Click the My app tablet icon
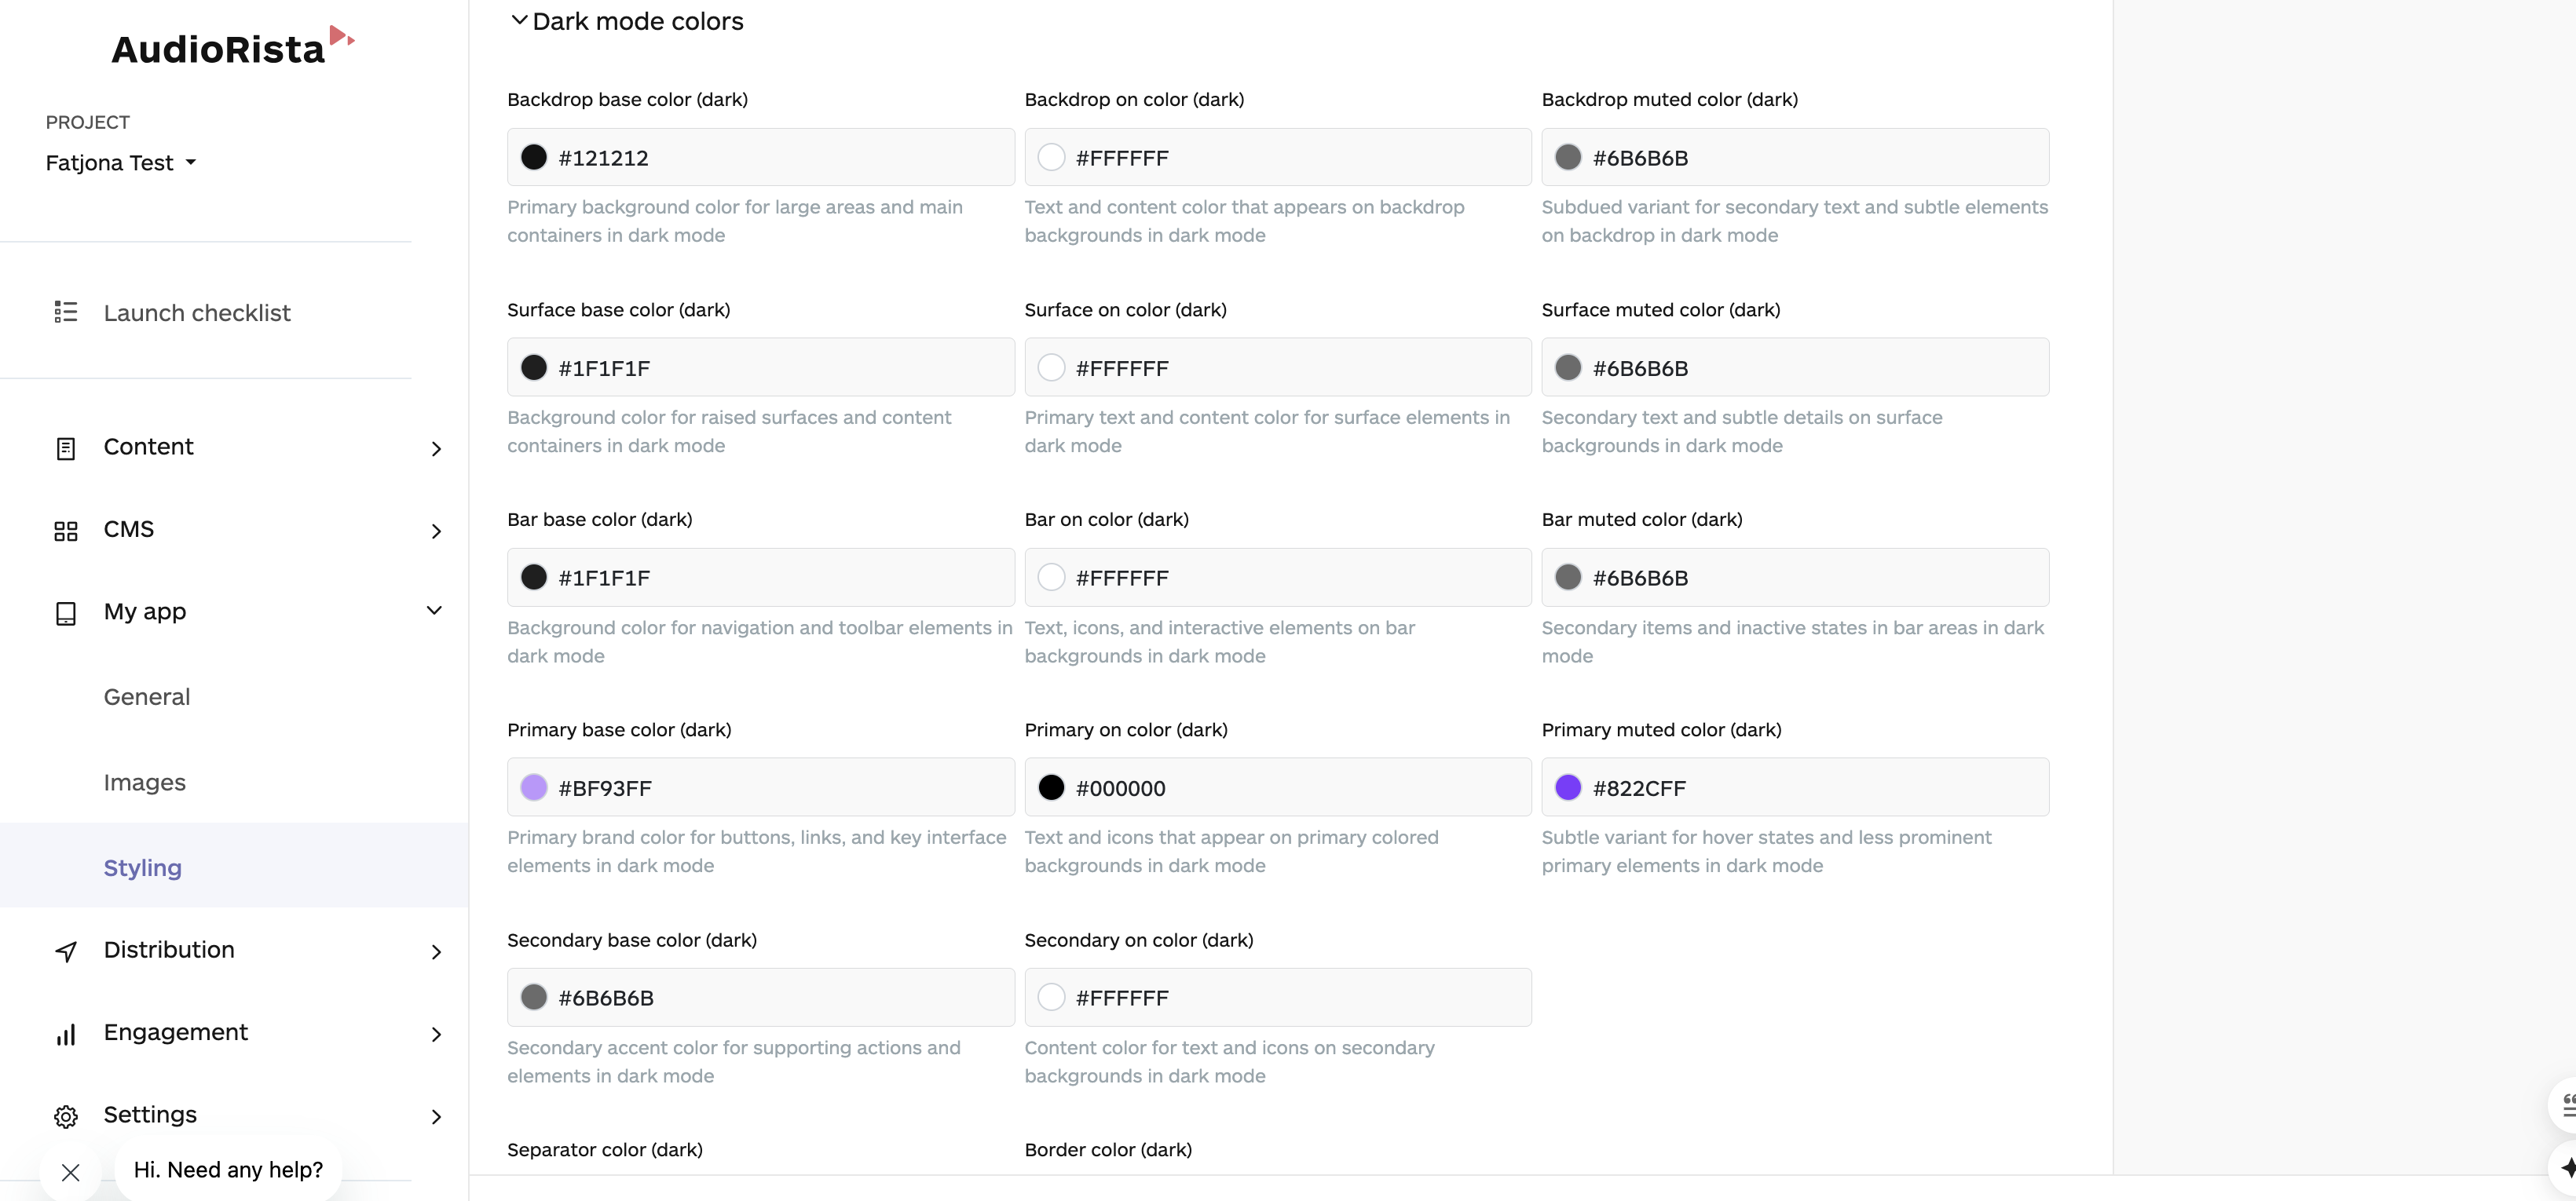The width and height of the screenshot is (2576, 1201). pos(66,612)
